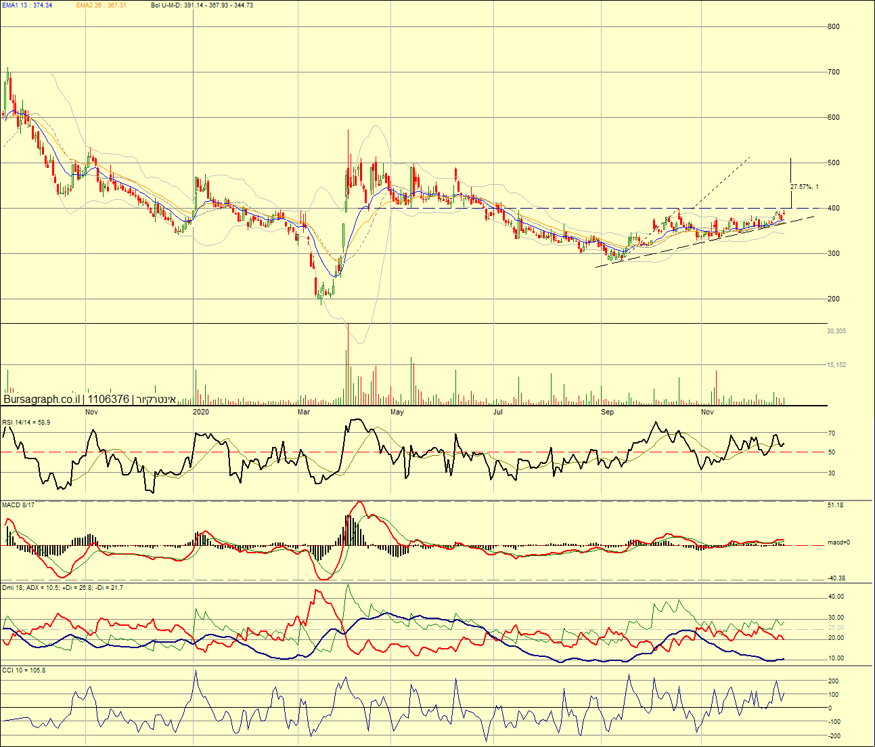Select the 20.00 DMI axis label
This screenshot has height=747, width=875.
pos(836,638)
